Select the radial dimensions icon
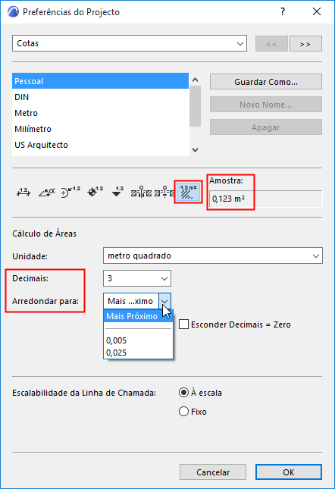 (70, 192)
